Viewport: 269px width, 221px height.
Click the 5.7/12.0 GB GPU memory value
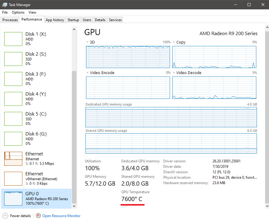[100, 184]
